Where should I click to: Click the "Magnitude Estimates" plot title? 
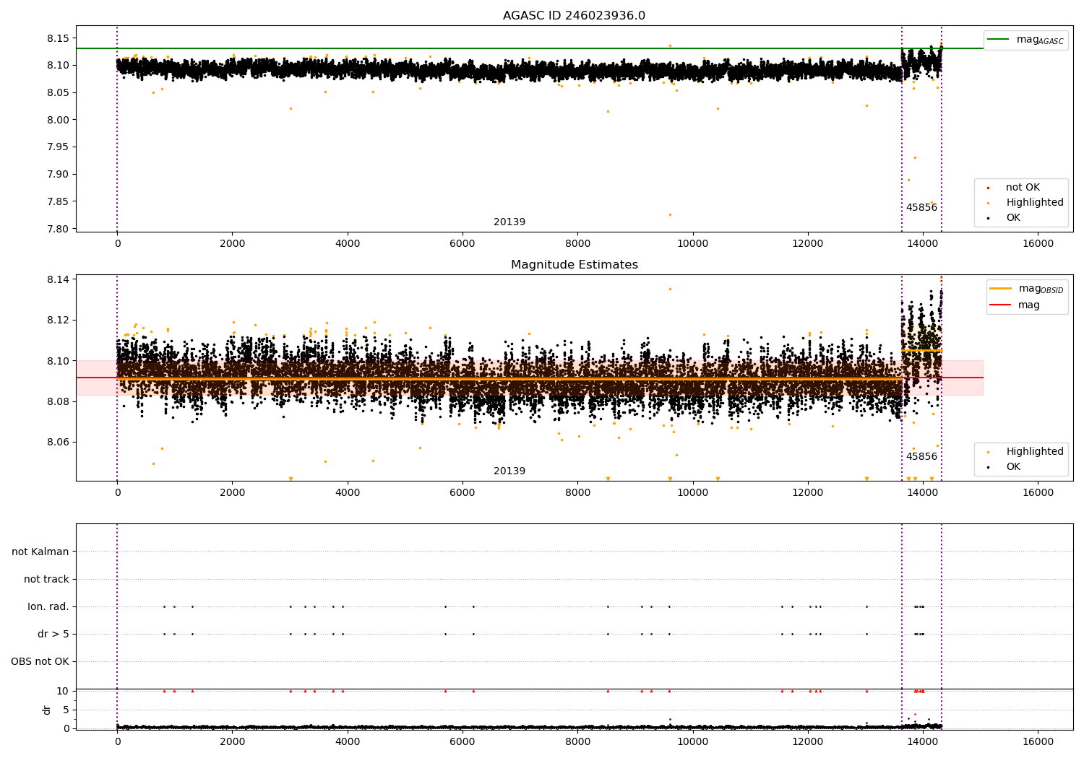(574, 265)
